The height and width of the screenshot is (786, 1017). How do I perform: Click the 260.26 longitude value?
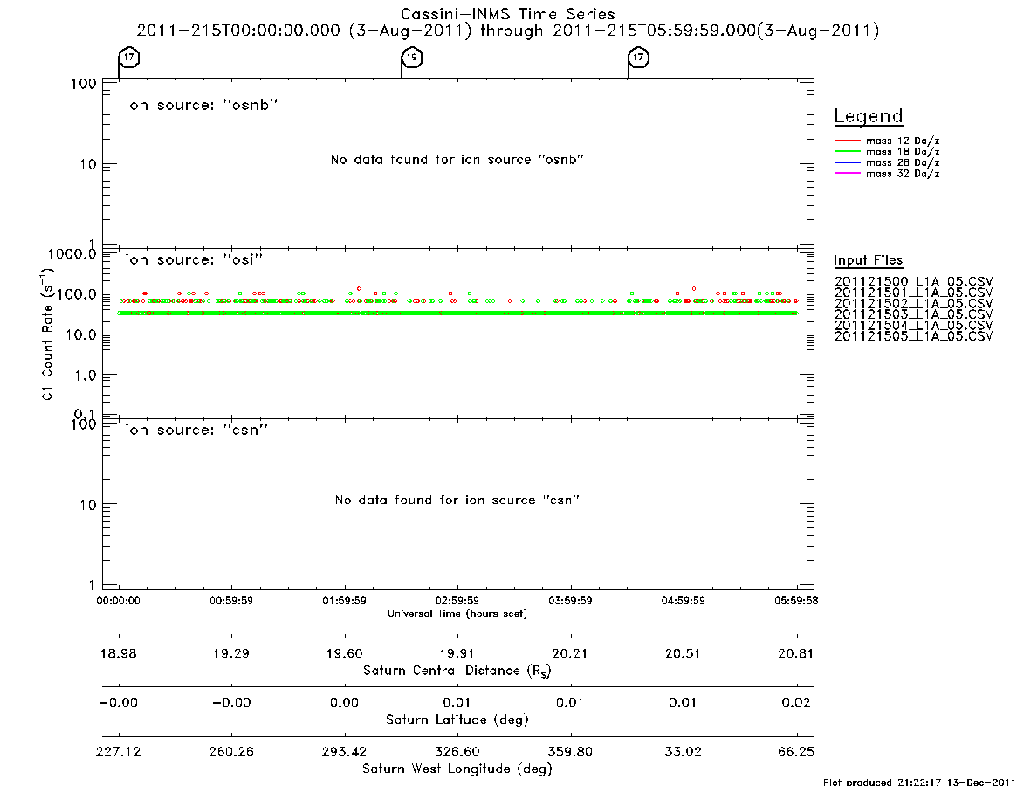tap(231, 752)
